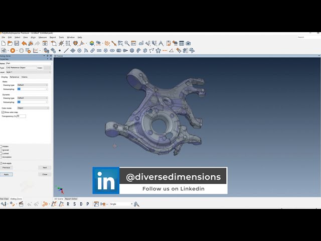
Task: Open the Layer dropdown
Action: pyautogui.click(x=28, y=72)
